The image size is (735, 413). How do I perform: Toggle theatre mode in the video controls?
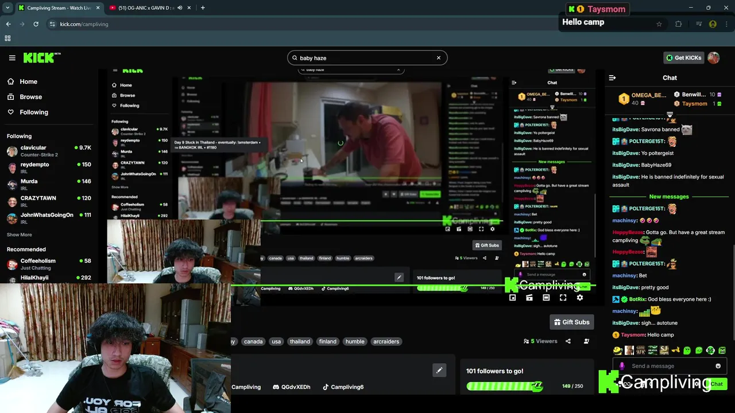tap(546, 298)
